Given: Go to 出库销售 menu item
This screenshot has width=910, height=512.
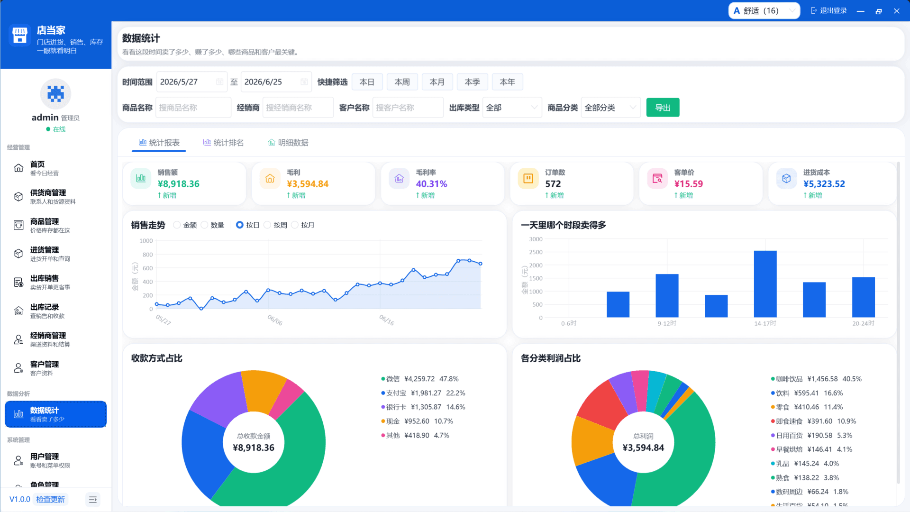Looking at the screenshot, I should 55,283.
